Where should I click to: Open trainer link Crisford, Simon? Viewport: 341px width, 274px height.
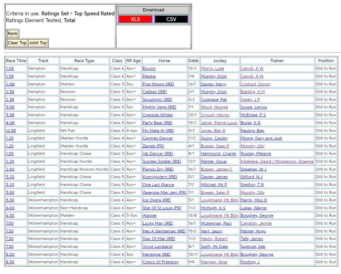[x=255, y=84]
